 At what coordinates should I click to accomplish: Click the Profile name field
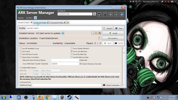(x=64, y=28)
